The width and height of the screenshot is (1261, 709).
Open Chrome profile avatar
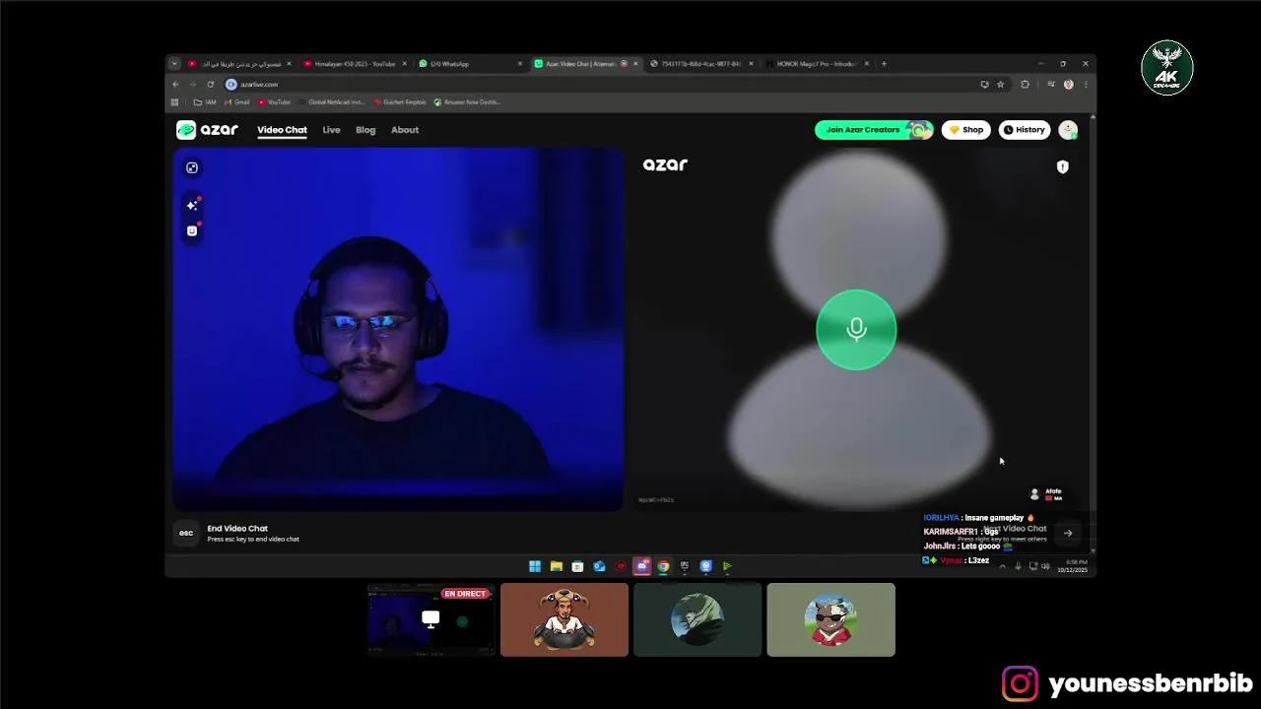click(1068, 85)
